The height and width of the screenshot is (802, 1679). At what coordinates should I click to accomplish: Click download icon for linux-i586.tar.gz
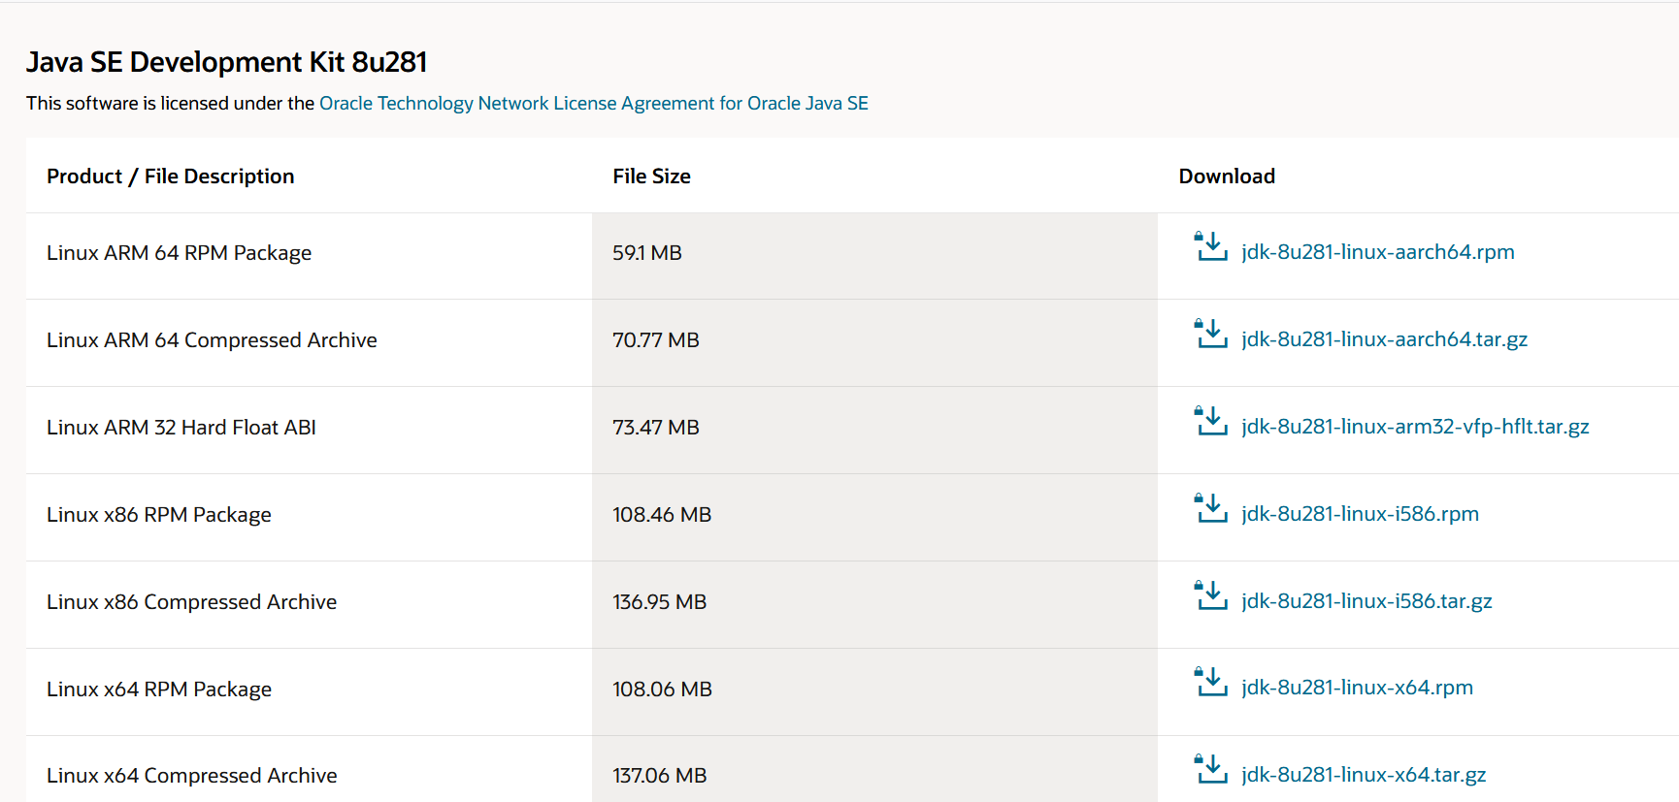[1210, 595]
